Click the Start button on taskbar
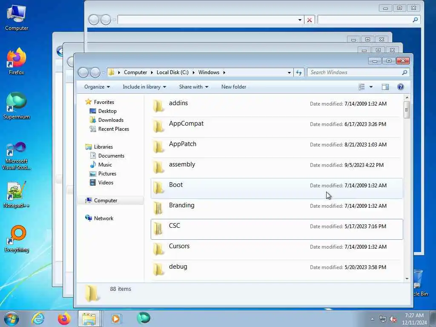Screen dimensions: 436x327 click(11, 318)
